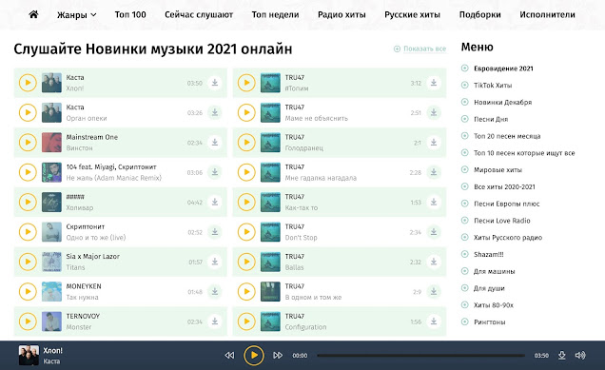The width and height of the screenshot is (605, 370).
Task: Toggle volume speaker icon in player
Action: (580, 355)
